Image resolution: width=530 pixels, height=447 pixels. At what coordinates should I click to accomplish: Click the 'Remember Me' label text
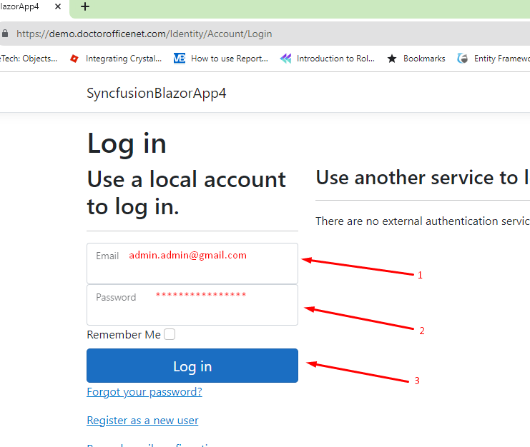(x=124, y=334)
